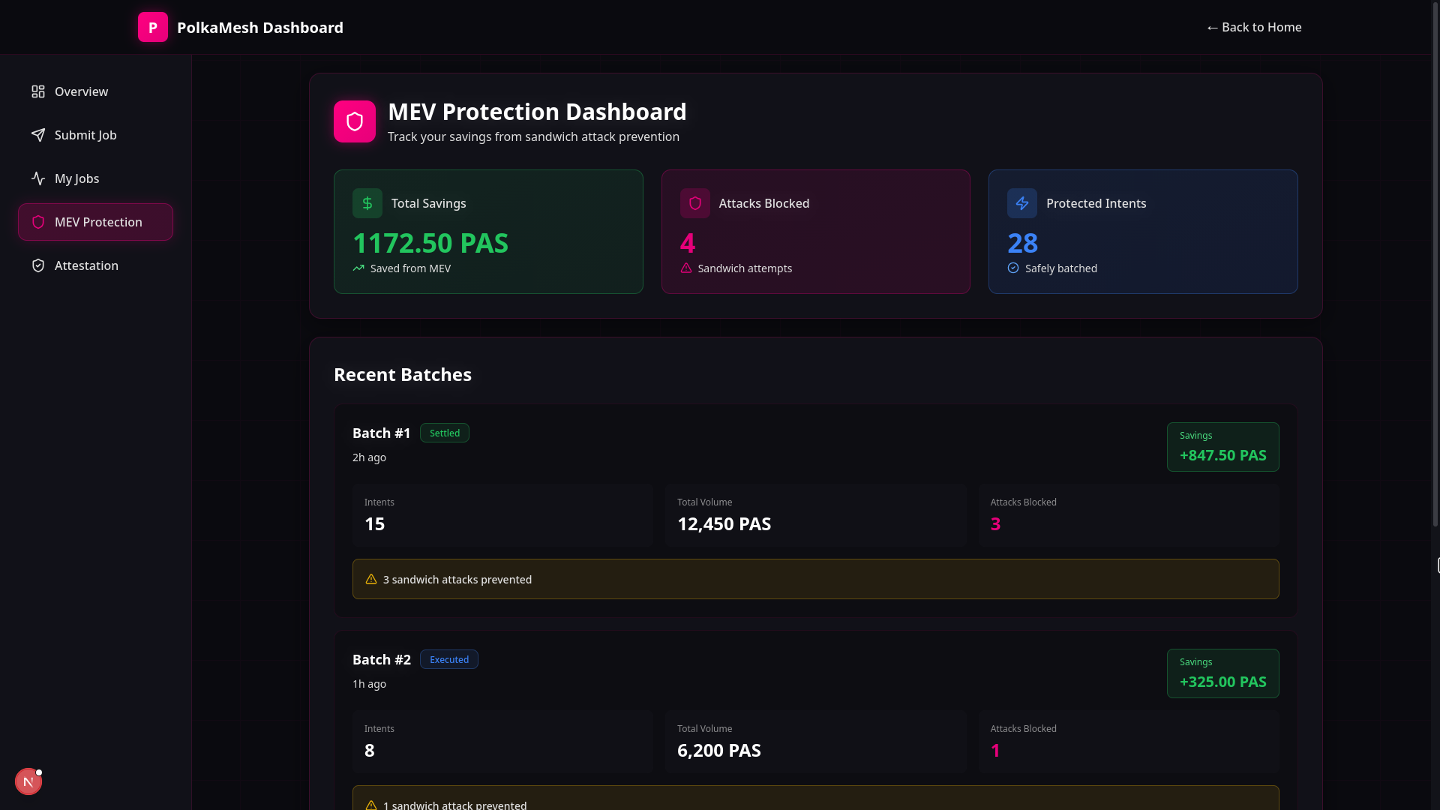Click the Settled badge on Batch #1
The image size is (1440, 810).
tap(444, 433)
